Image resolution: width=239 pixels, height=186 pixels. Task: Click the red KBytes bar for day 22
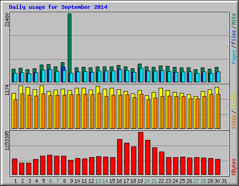162,163
